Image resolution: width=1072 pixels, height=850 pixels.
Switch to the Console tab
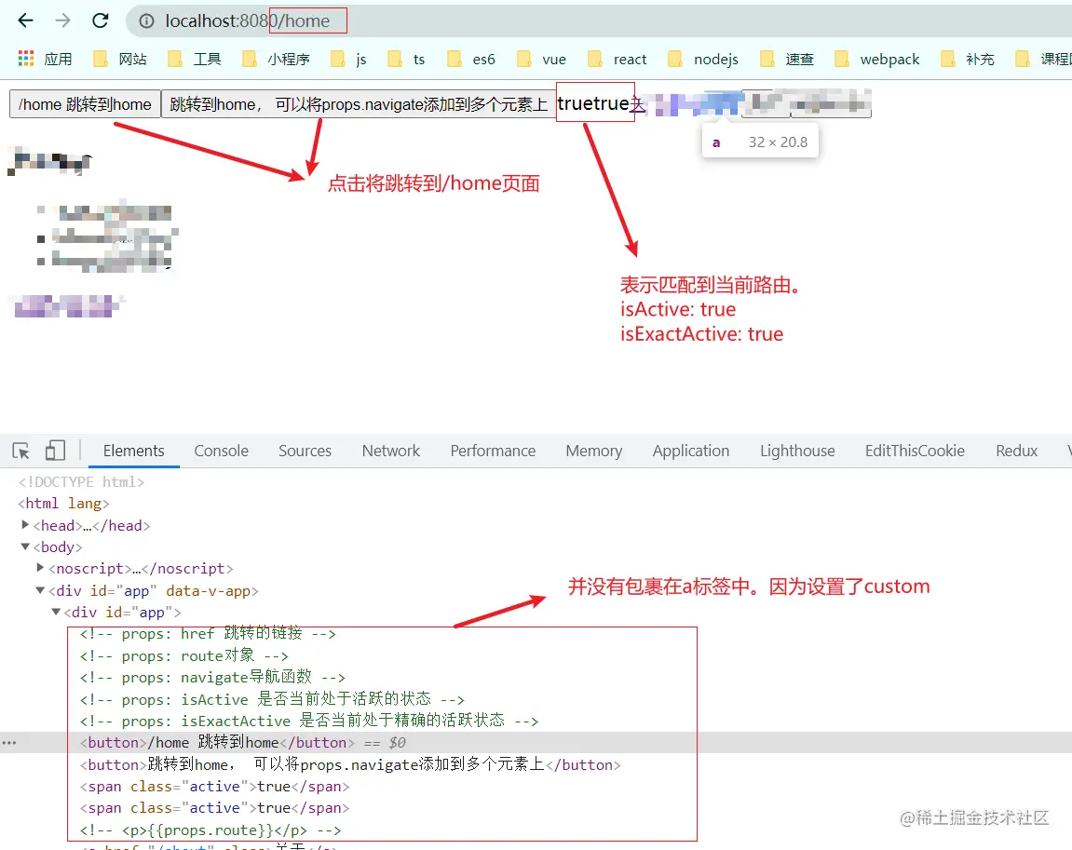pyautogui.click(x=222, y=451)
